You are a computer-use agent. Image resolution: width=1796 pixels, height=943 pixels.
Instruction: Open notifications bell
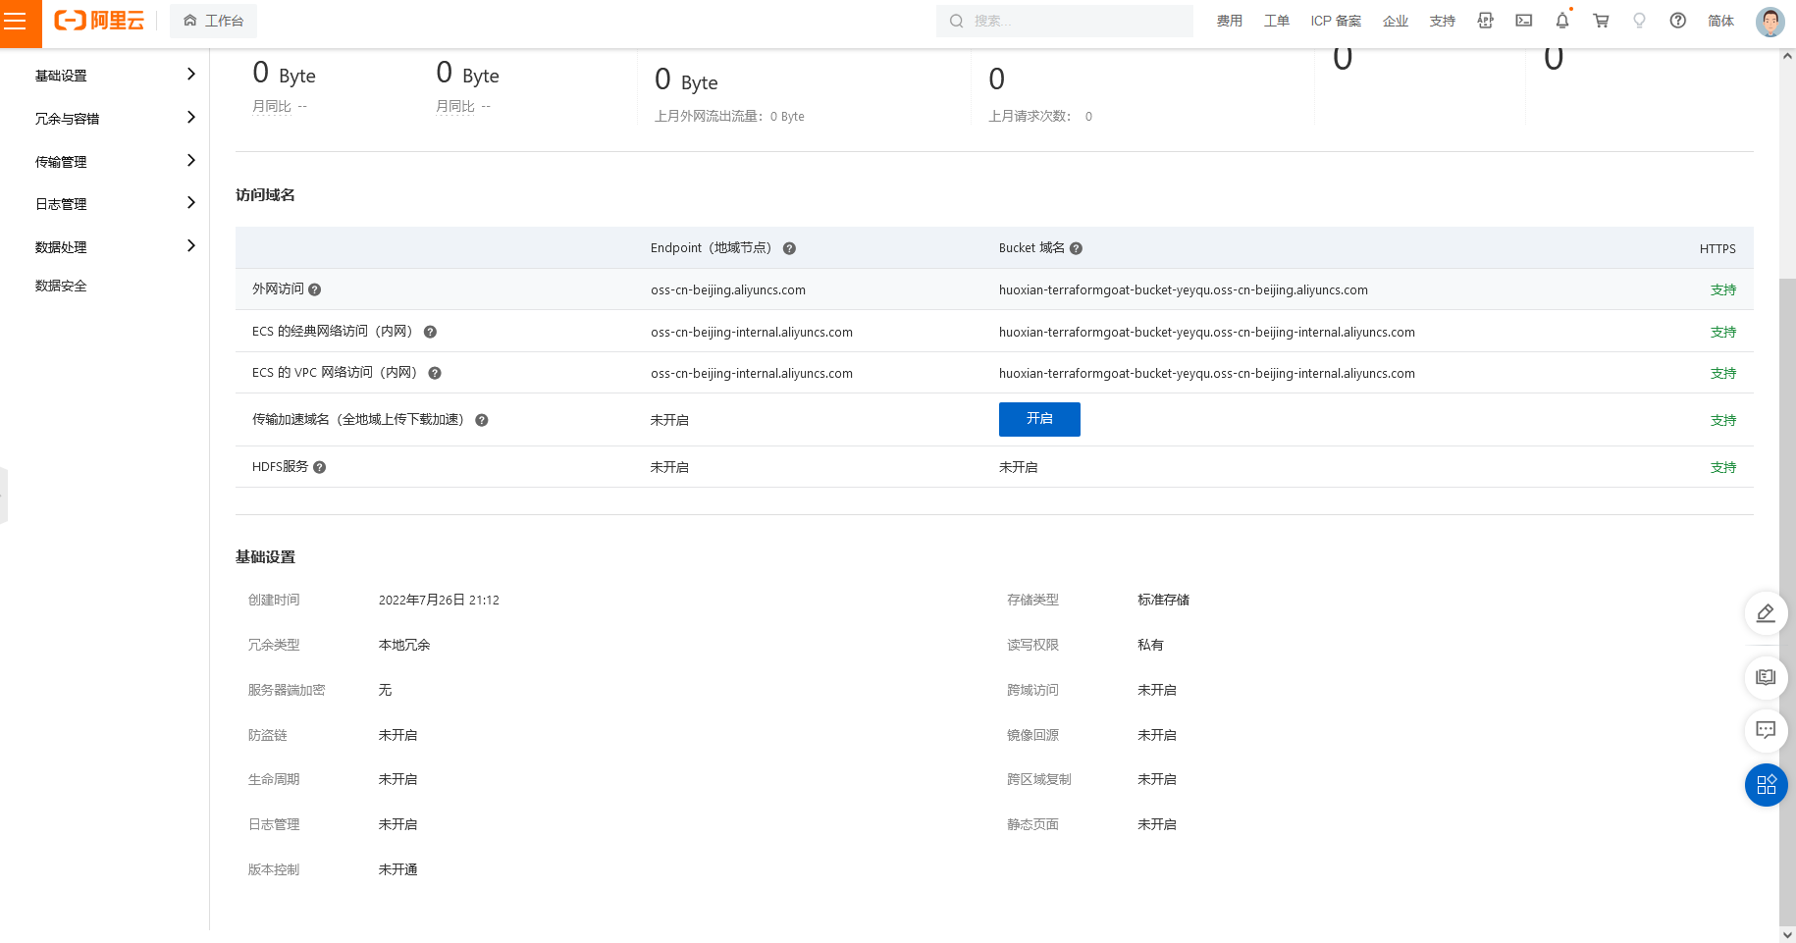pos(1561,21)
